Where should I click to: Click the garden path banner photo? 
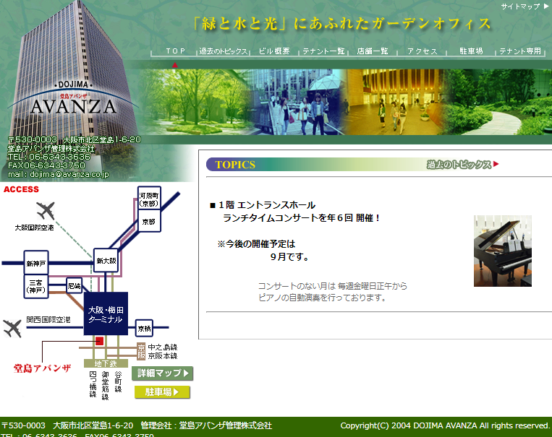tap(500, 102)
